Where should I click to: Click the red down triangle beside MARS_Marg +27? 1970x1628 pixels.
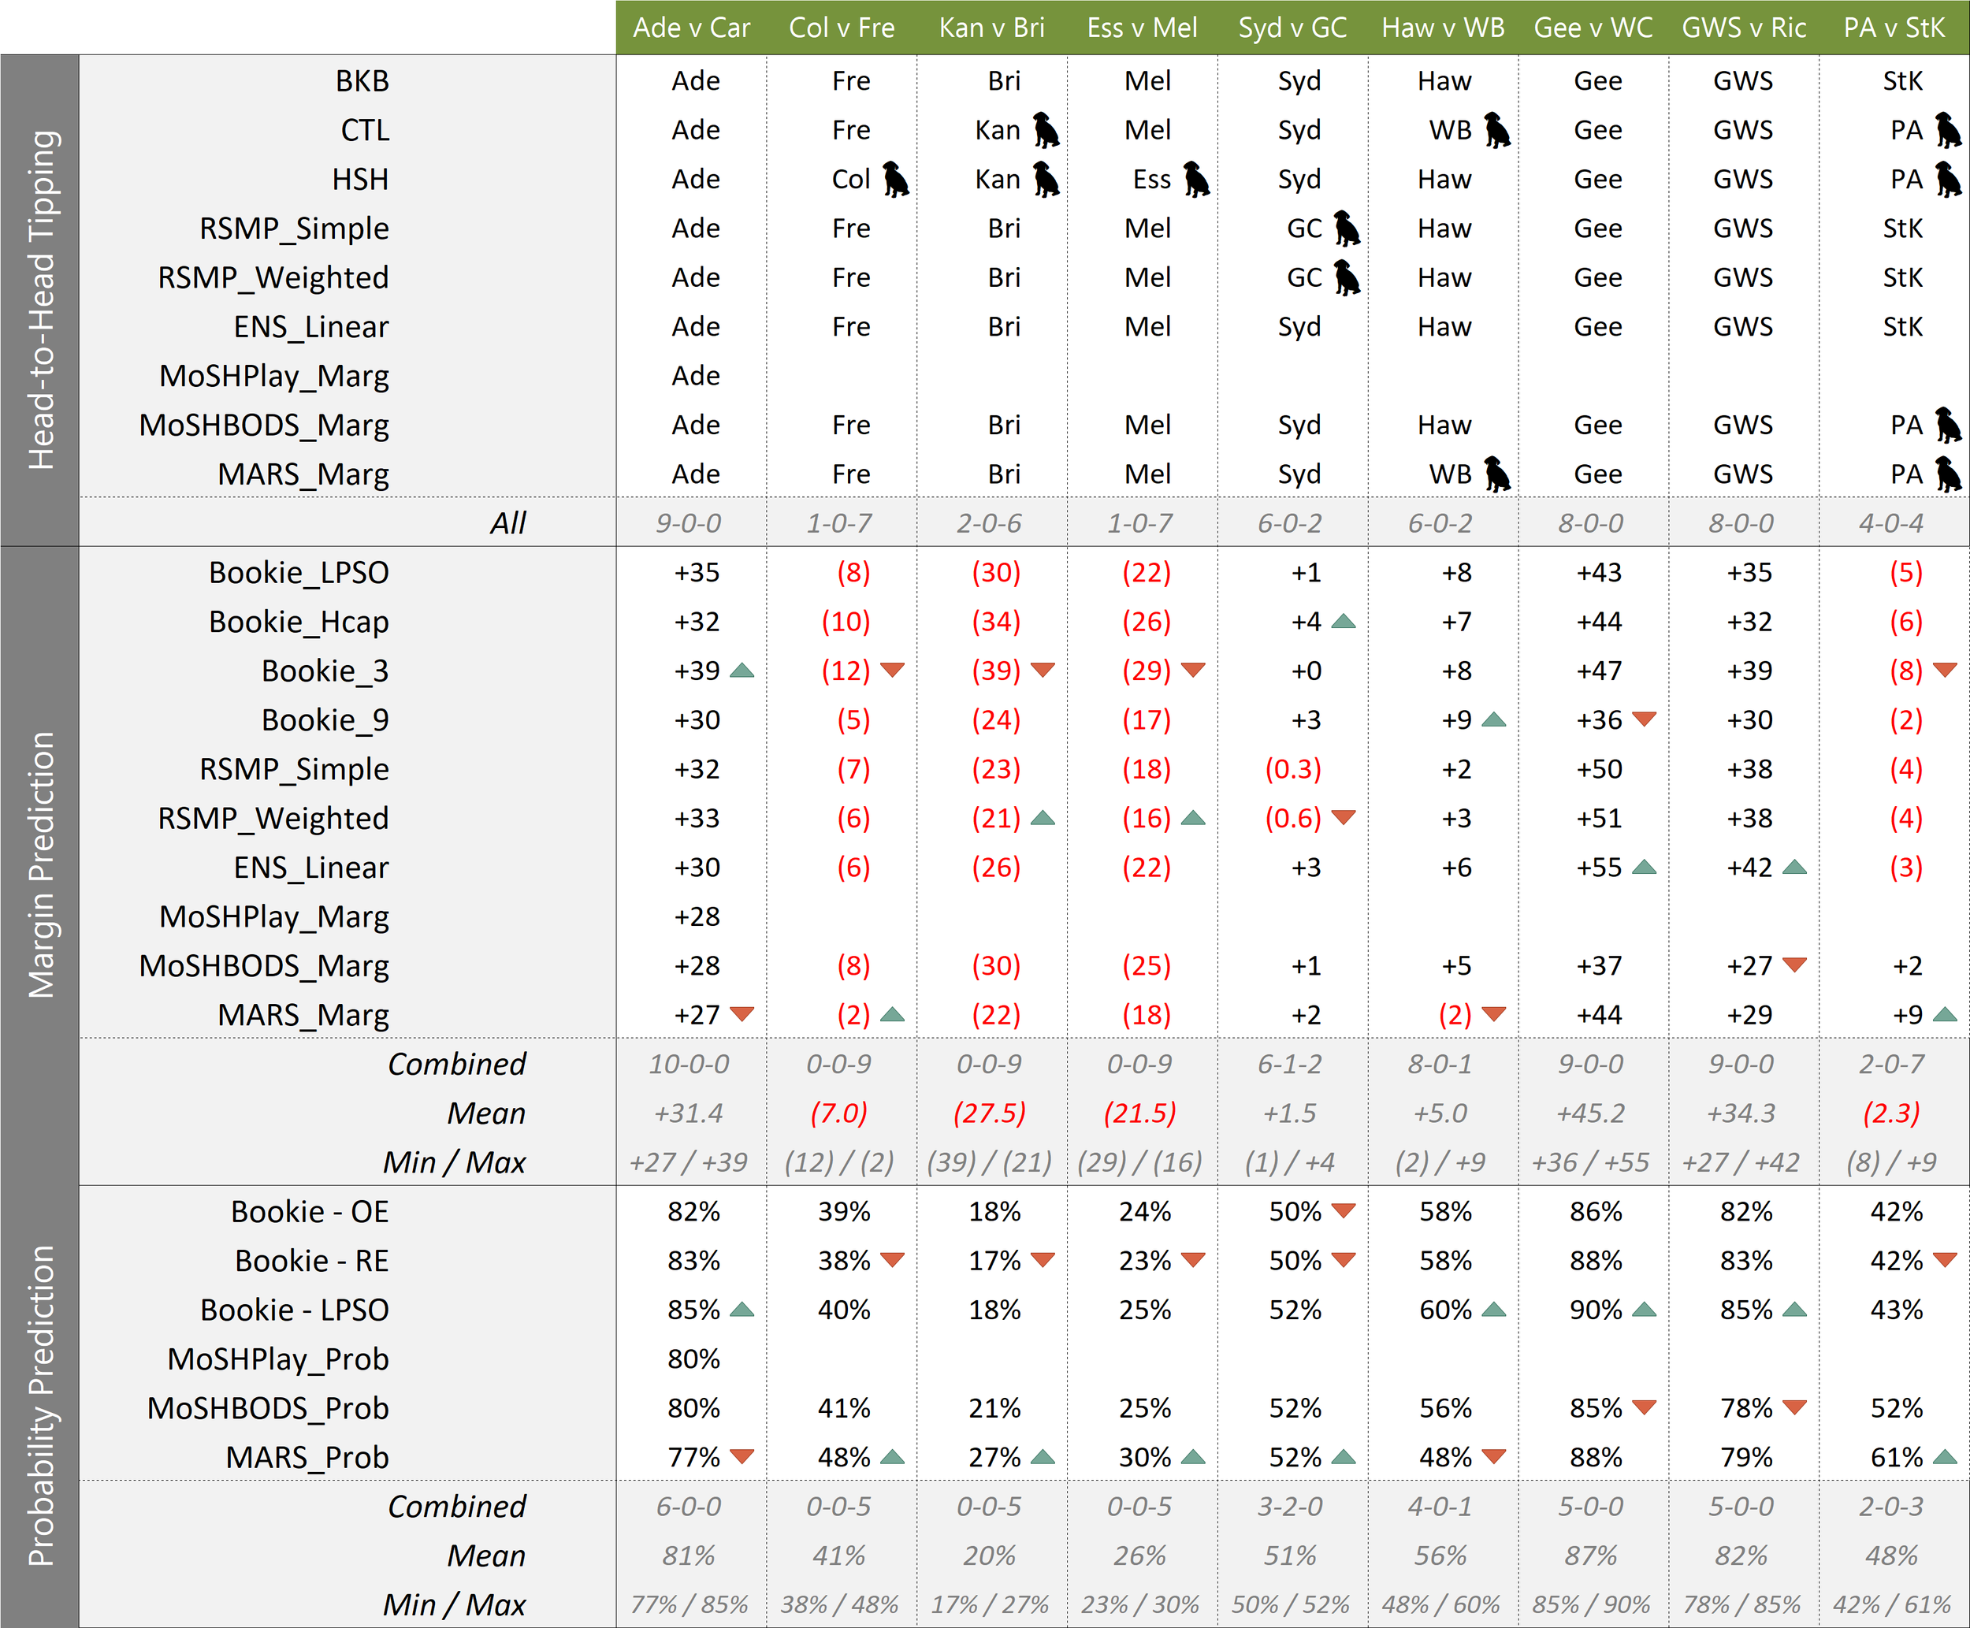[742, 1013]
